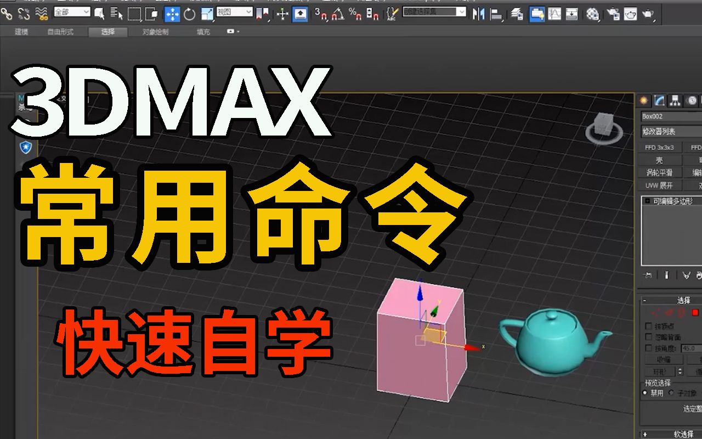Open the reference coordinate dropdown 视图
The image size is (702, 439).
[235, 12]
